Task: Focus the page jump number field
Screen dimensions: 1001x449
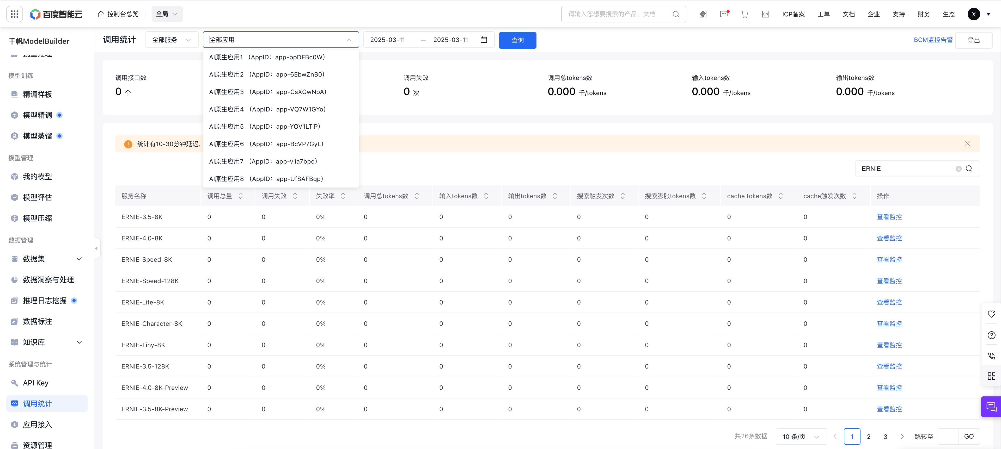Action: coord(948,436)
